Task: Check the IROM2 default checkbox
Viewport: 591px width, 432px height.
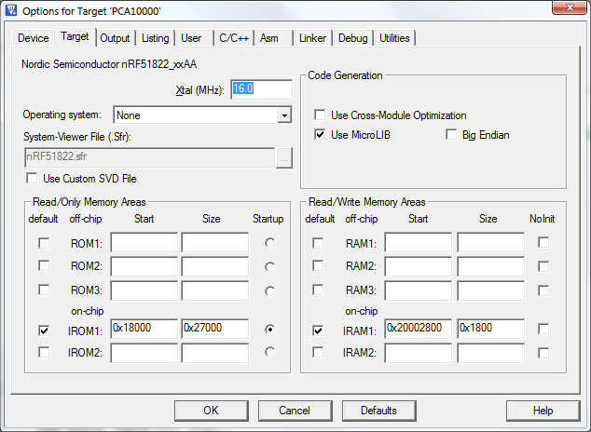Action: 44,352
